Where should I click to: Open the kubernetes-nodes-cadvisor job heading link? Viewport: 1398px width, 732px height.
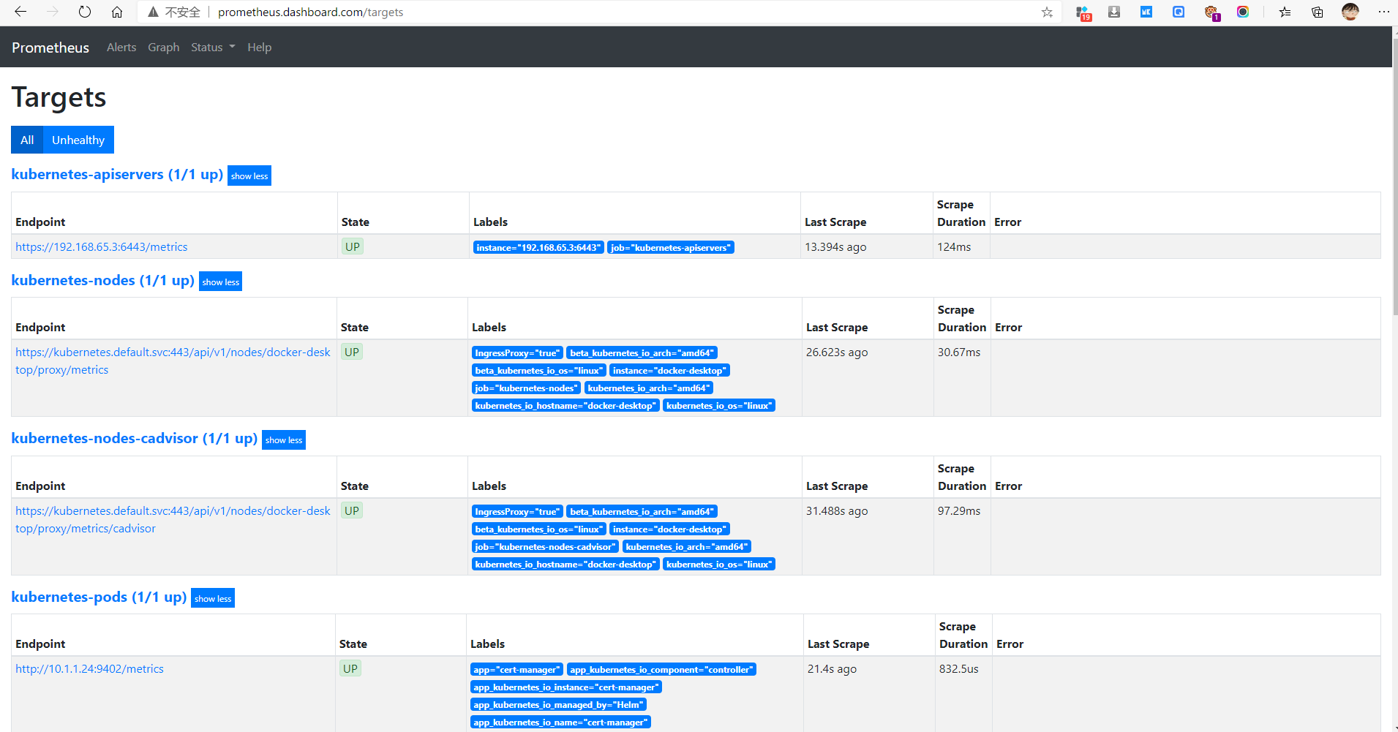(134, 439)
